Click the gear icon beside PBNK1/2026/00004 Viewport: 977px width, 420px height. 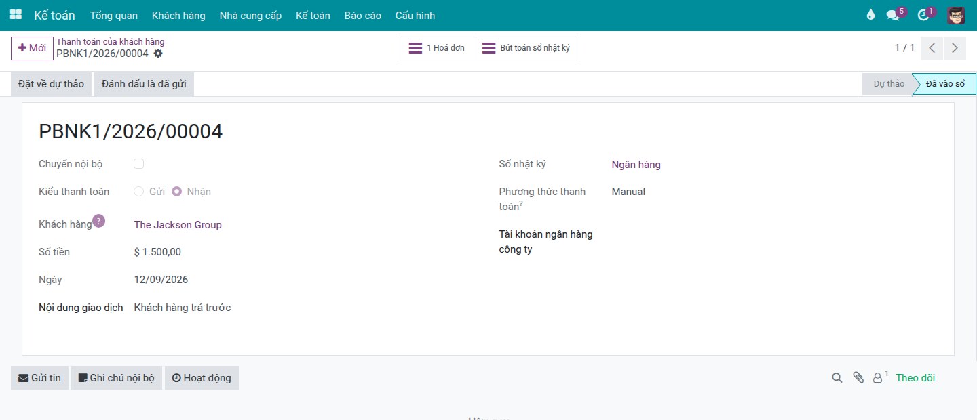click(x=158, y=54)
